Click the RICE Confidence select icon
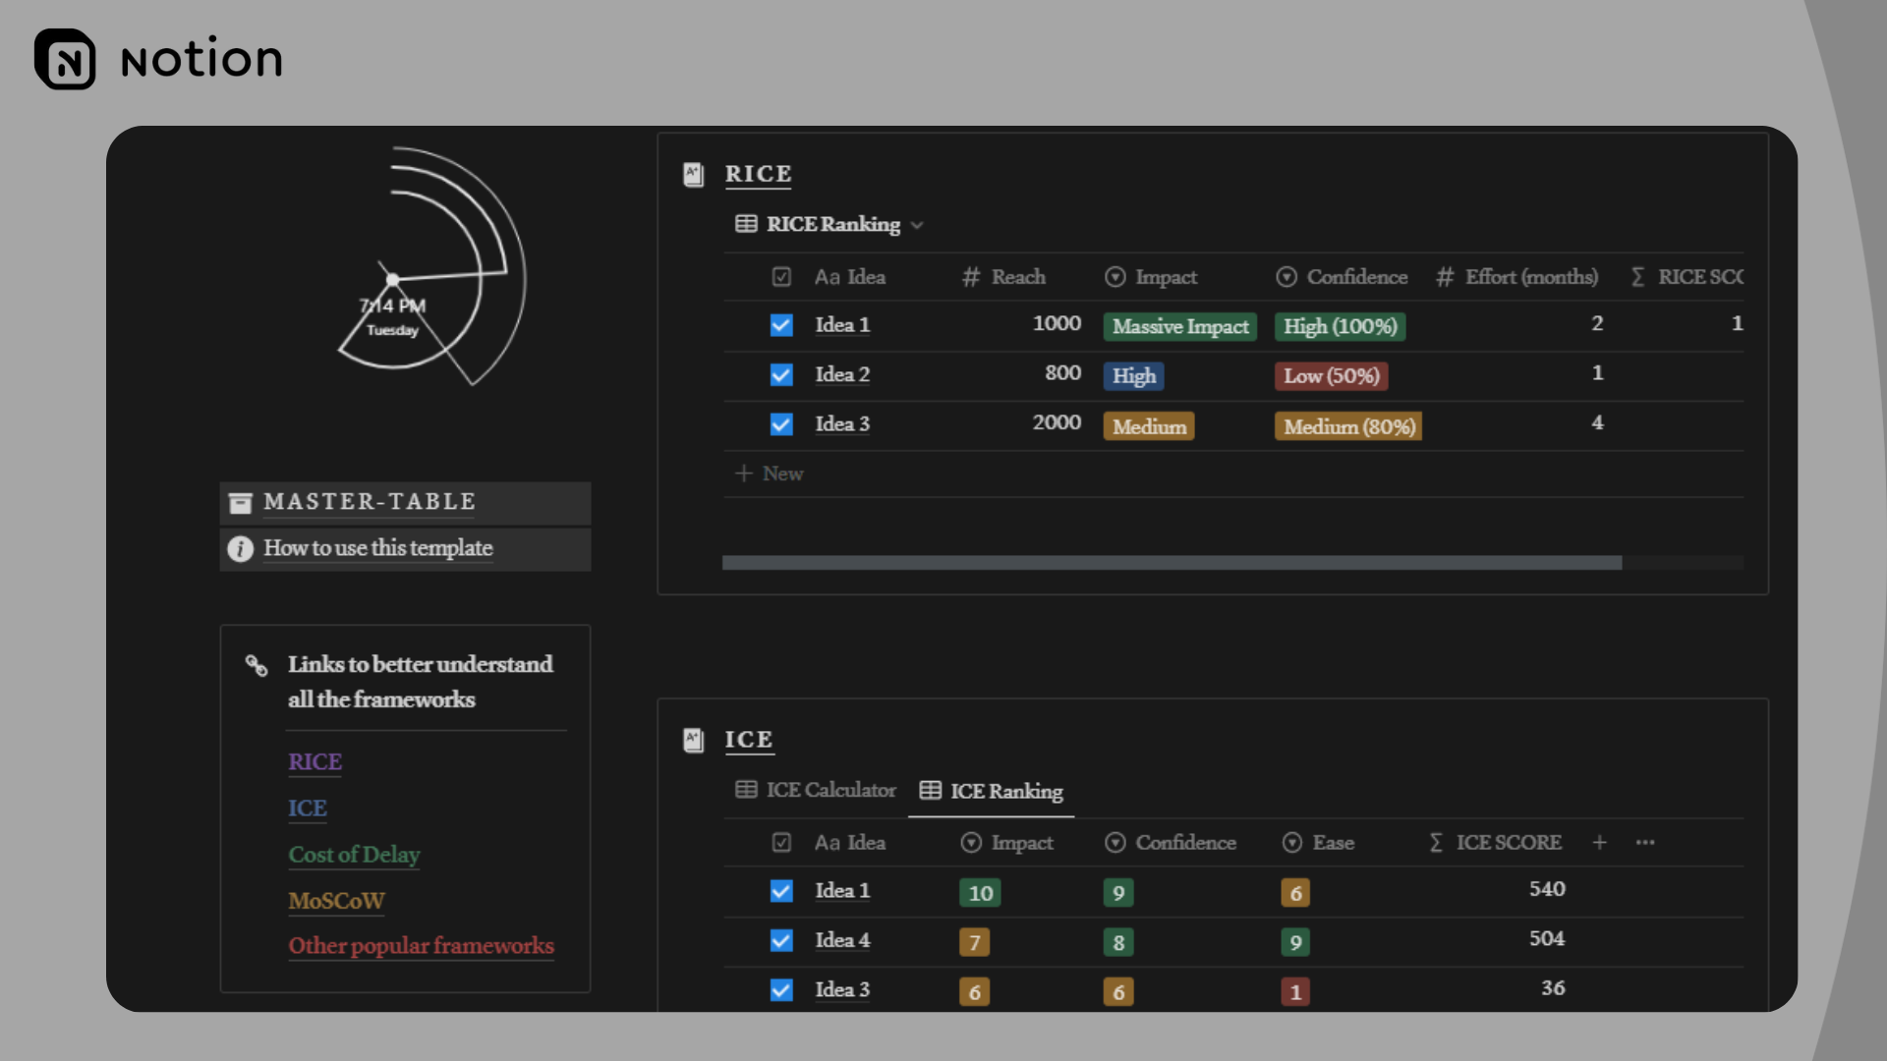The image size is (1887, 1061). pos(1287,278)
